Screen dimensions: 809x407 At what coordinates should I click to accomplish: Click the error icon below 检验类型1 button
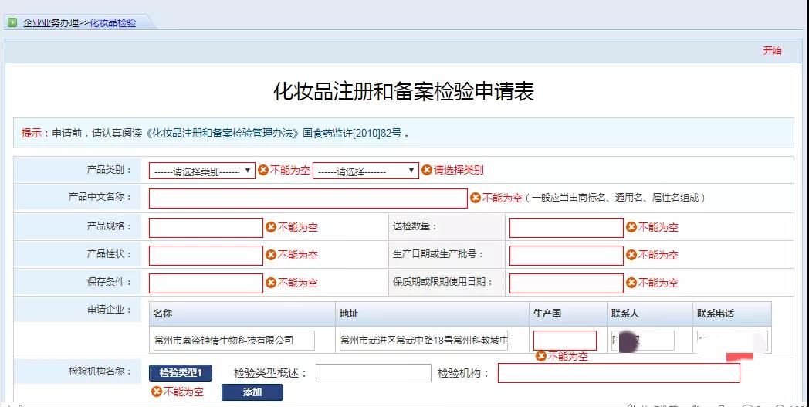click(157, 392)
